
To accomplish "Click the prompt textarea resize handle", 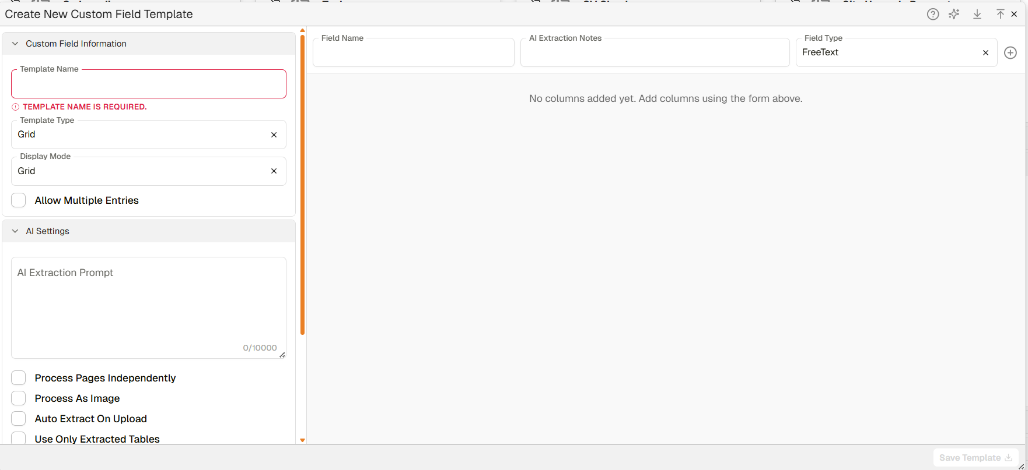I will click(x=282, y=355).
